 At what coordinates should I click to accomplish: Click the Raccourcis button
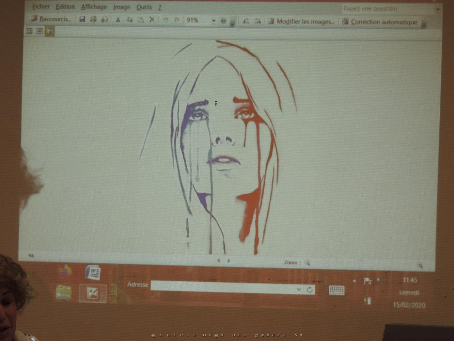pyautogui.click(x=51, y=19)
